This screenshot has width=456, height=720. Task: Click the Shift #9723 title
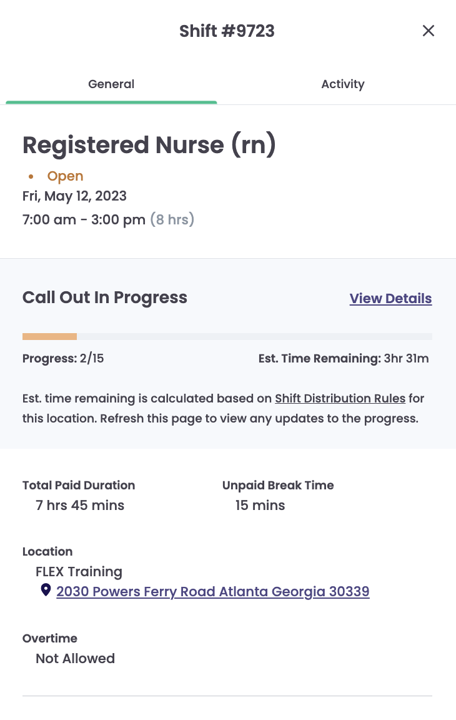(x=227, y=31)
